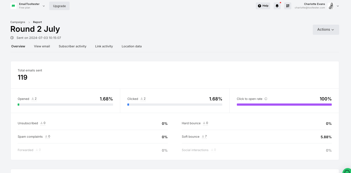Click the green EmailTooltester logo icon

[13, 6]
